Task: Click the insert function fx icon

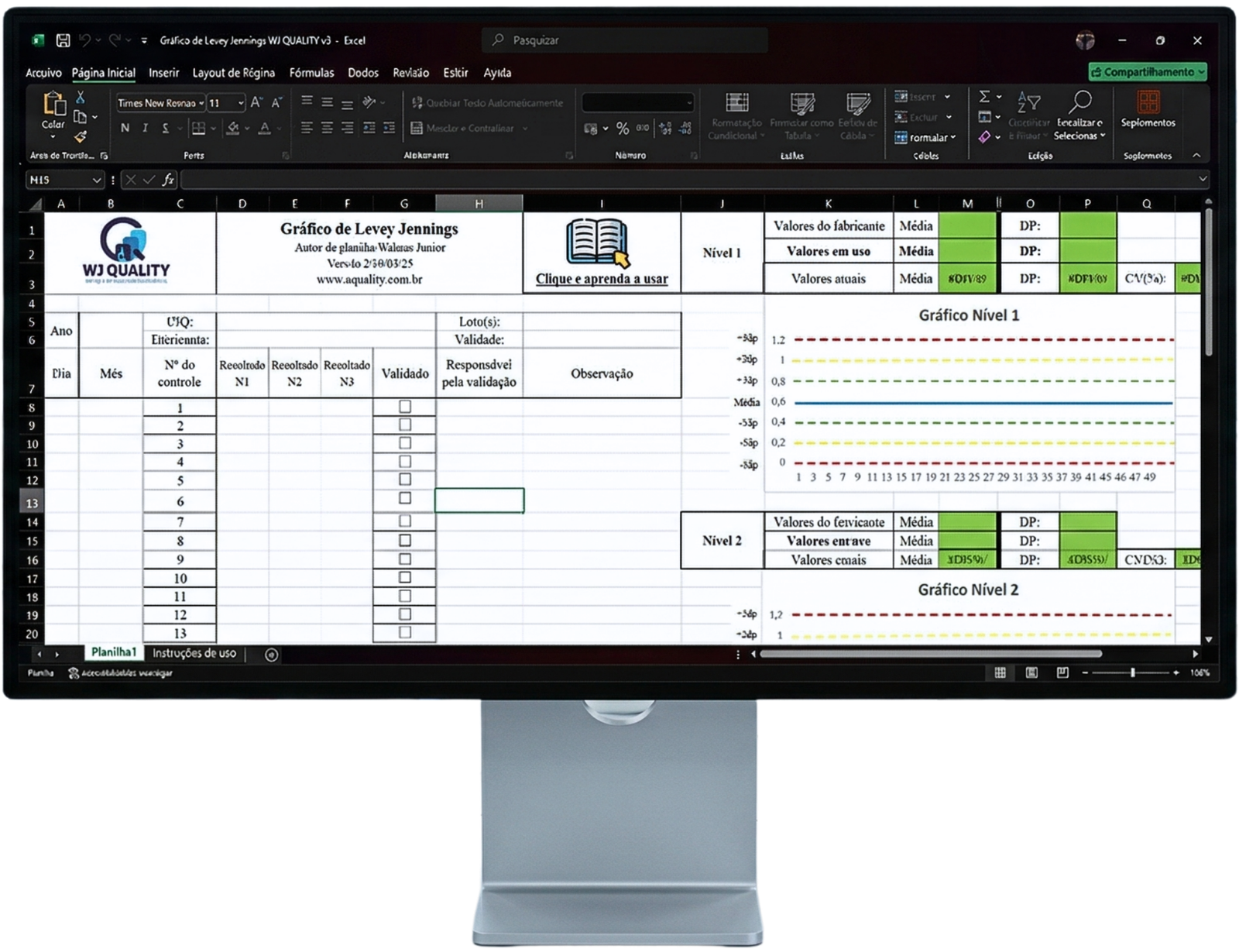Action: click(x=168, y=180)
